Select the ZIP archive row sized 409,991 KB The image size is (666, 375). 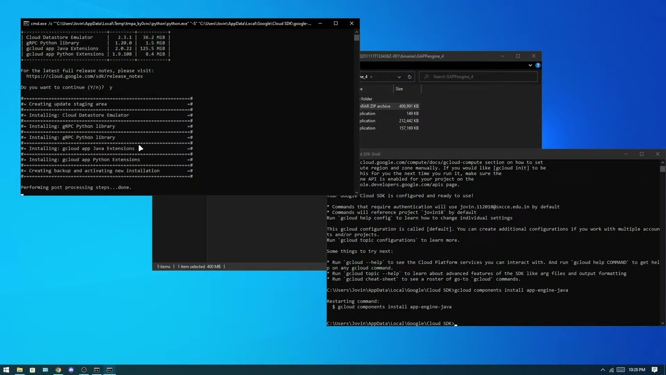390,106
